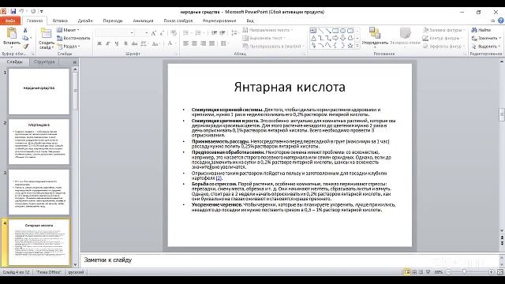This screenshot has height=284, width=505.
Task: Select the Text Box shape in gallery
Action: coord(313,31)
